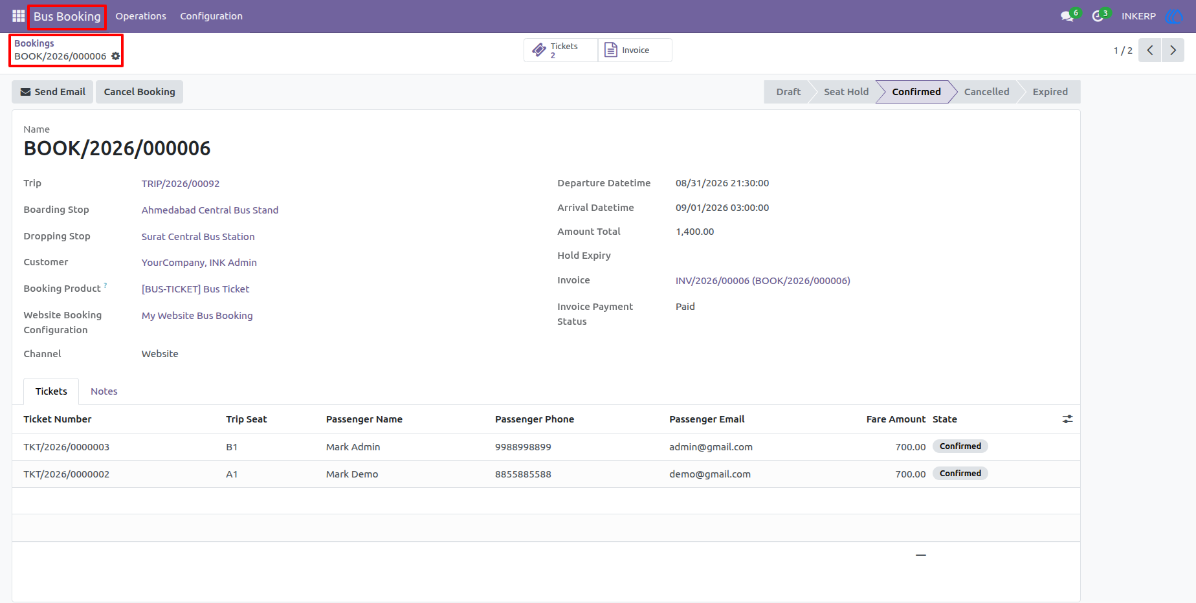Select the Tickets tab
Screen dimensions: 1196x603
point(51,391)
